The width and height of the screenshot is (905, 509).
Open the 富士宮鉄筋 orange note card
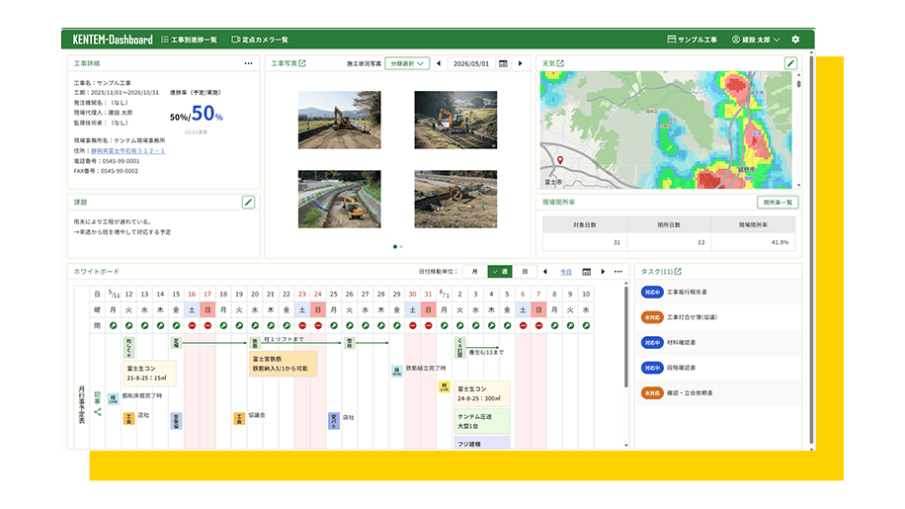tap(283, 364)
